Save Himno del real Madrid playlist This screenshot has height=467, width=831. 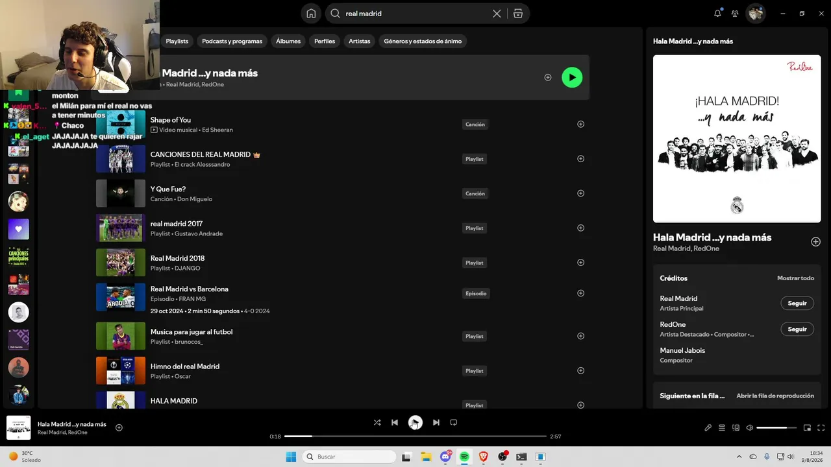pos(580,370)
